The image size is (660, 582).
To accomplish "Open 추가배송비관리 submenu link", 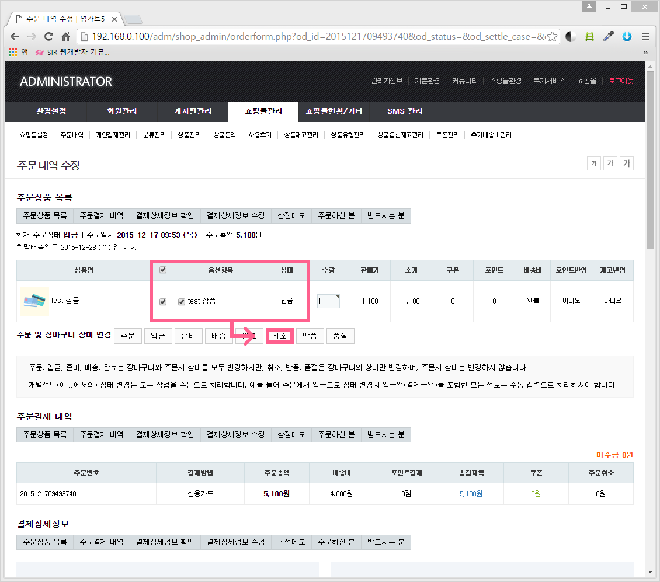I will pos(491,135).
